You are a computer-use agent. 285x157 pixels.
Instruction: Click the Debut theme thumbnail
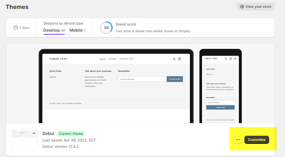click(25, 140)
